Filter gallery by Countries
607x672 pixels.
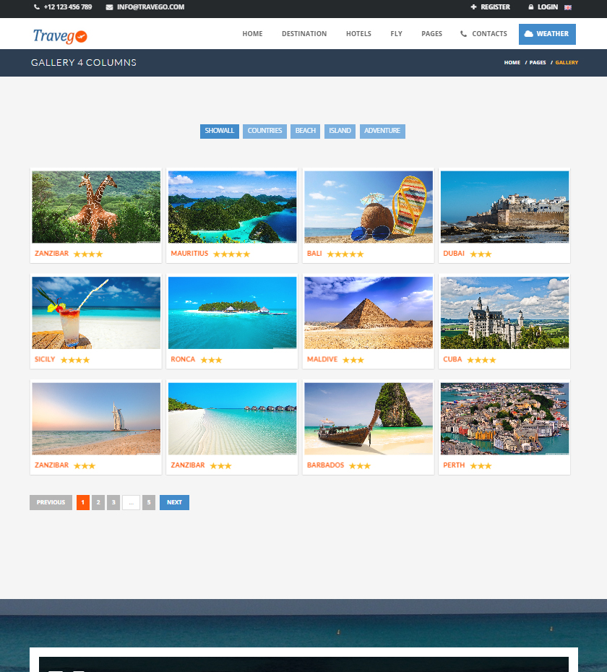pos(264,131)
